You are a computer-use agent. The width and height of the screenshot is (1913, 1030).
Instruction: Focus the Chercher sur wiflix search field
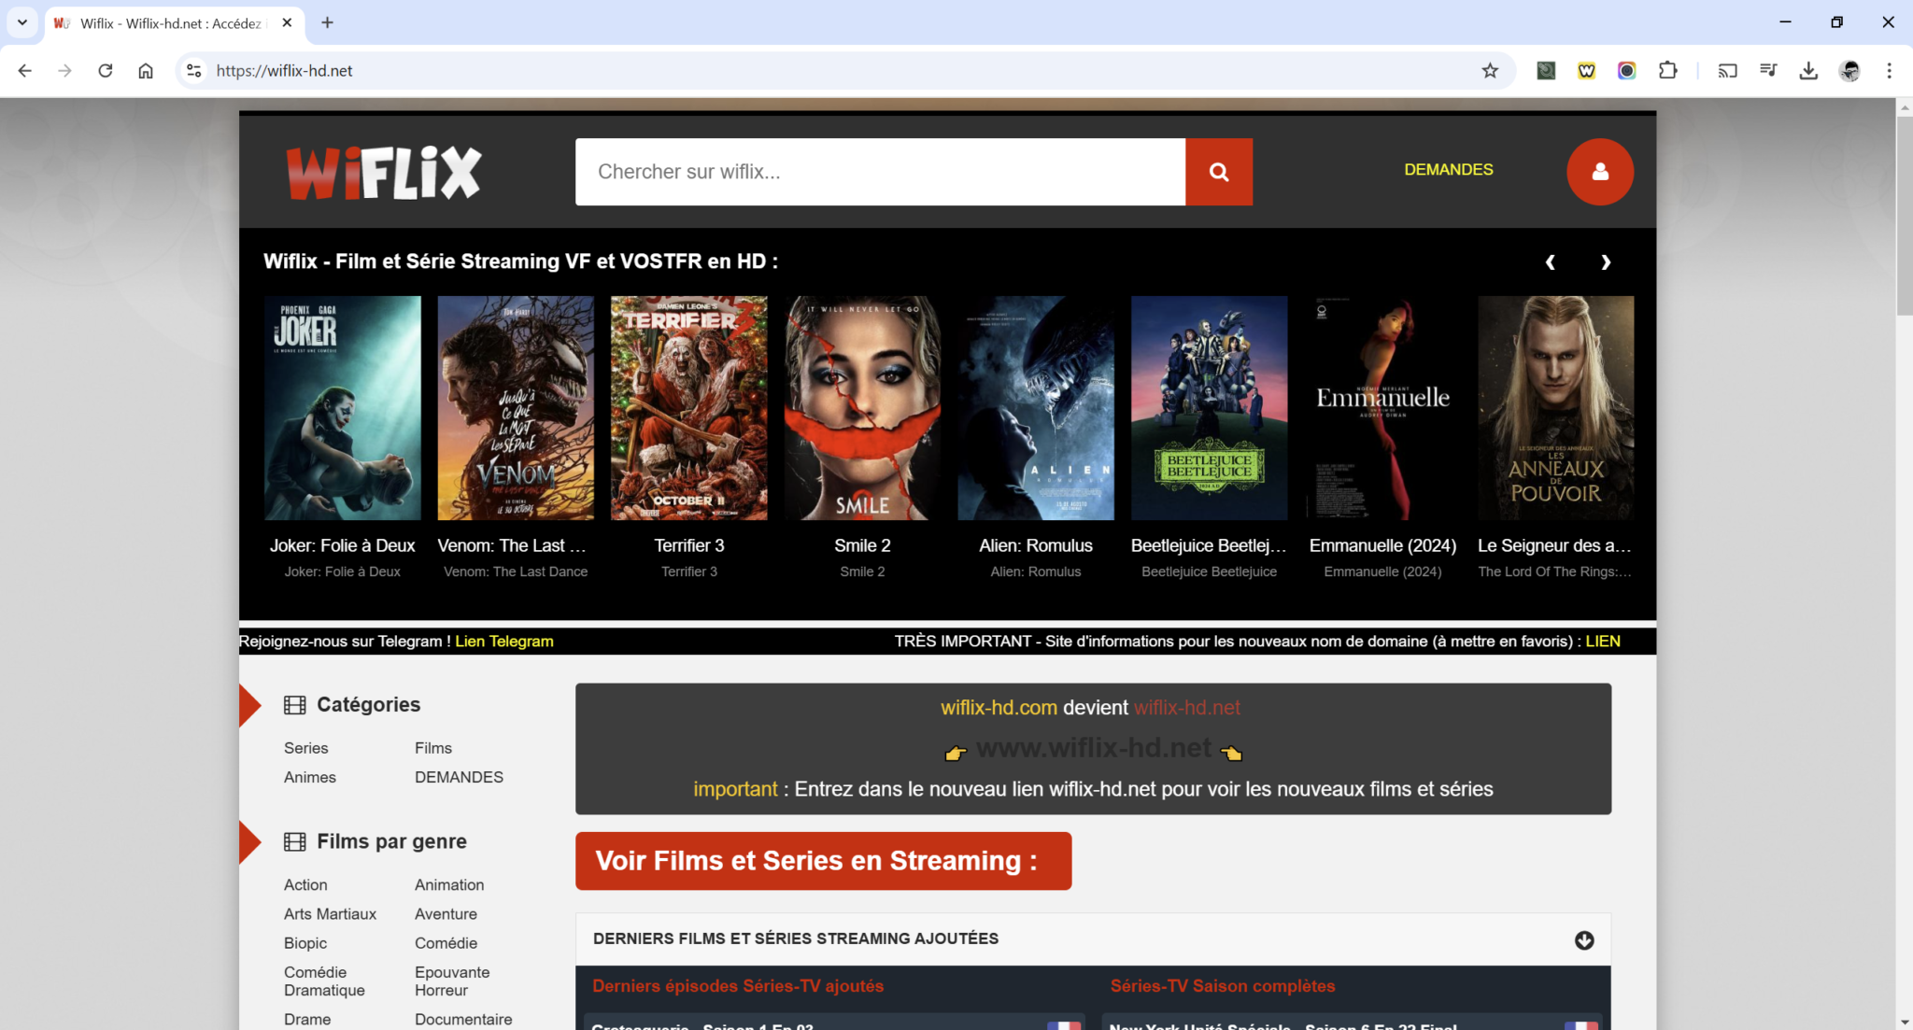pyautogui.click(x=880, y=172)
